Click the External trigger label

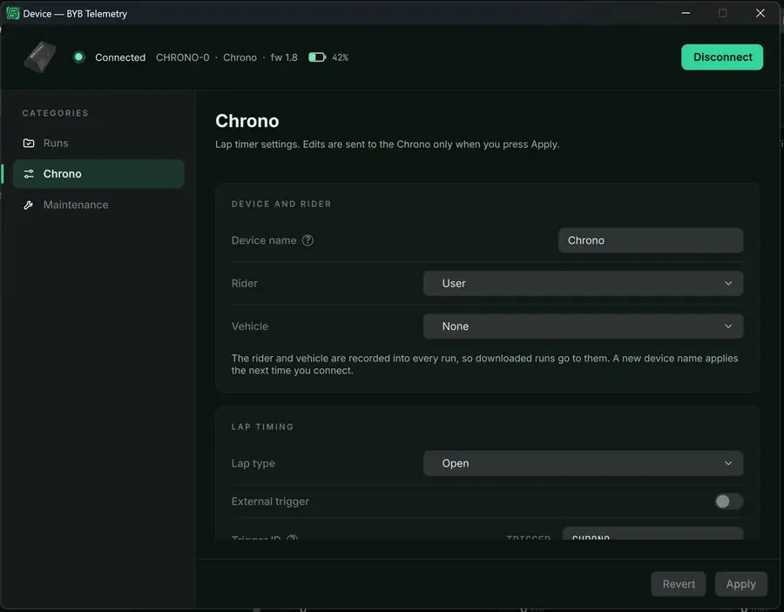click(x=270, y=501)
